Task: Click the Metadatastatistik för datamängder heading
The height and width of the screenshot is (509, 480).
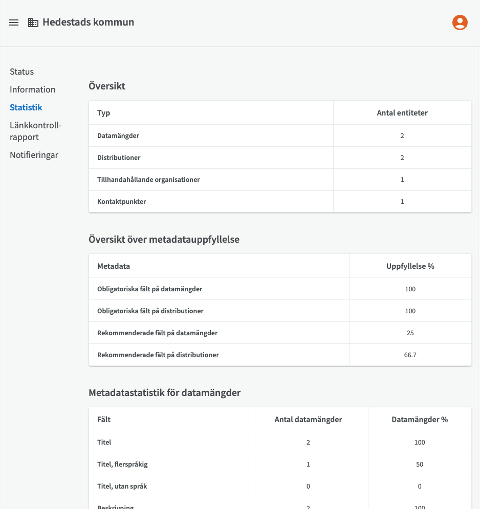Action: point(165,393)
